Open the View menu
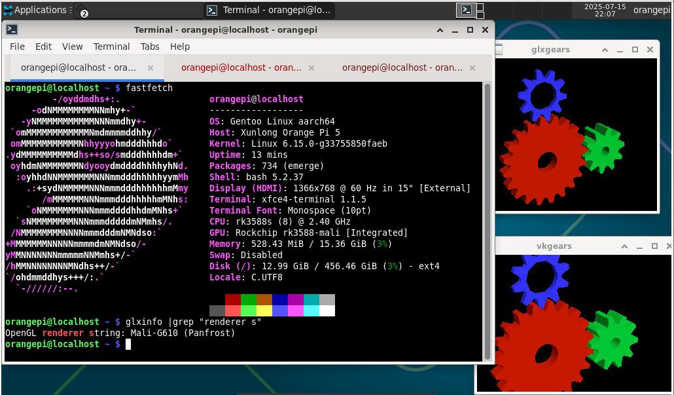Screen dimensions: 674x395 pyautogui.click(x=72, y=47)
